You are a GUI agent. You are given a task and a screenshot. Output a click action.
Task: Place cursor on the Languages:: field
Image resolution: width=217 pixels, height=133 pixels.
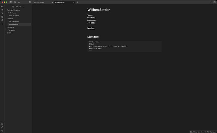click(92, 20)
